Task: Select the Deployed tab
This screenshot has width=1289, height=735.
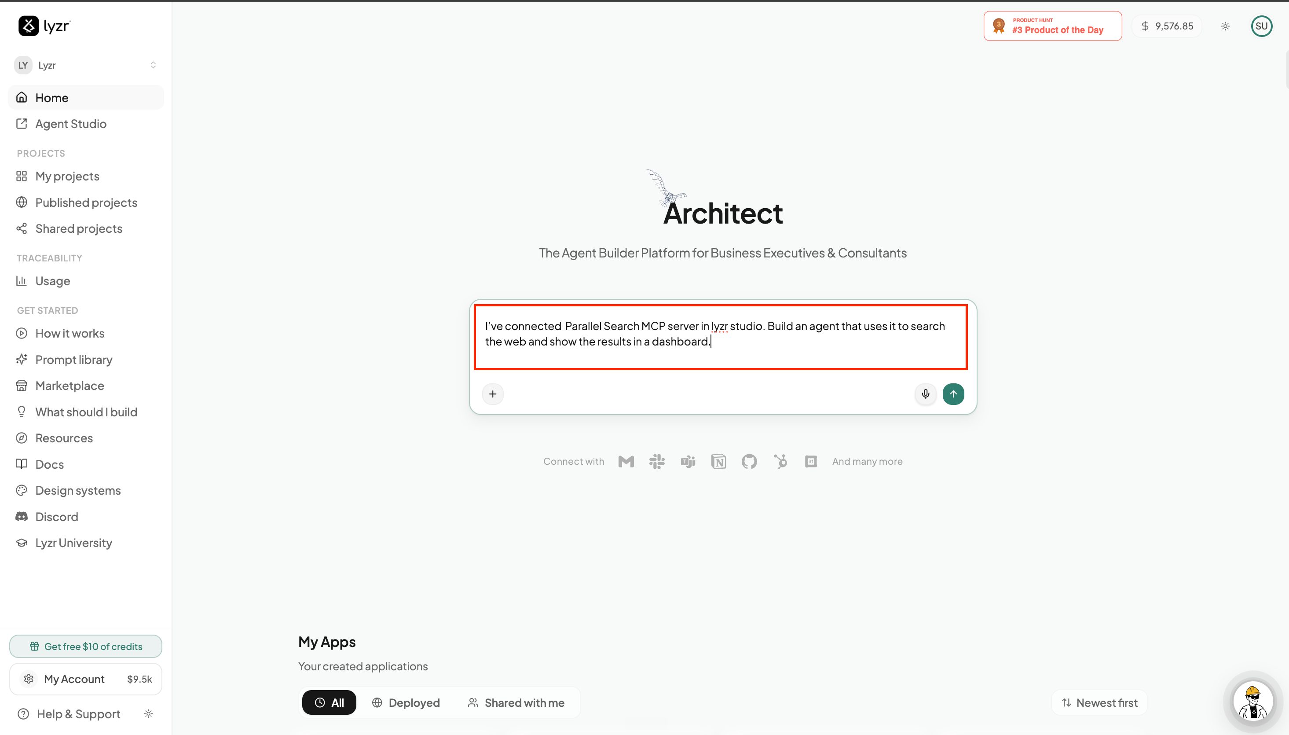Action: click(x=406, y=703)
